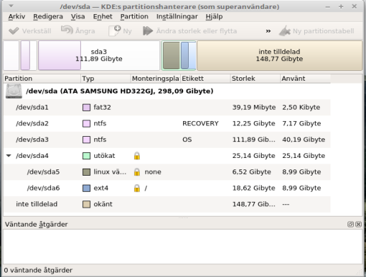Click the 40,19 Gibyte used cell

coord(304,140)
